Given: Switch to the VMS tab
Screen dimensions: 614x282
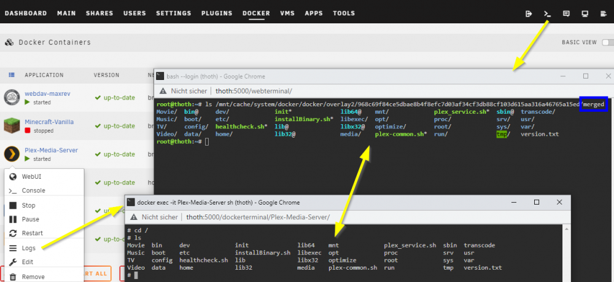Looking at the screenshot, I should [x=287, y=14].
